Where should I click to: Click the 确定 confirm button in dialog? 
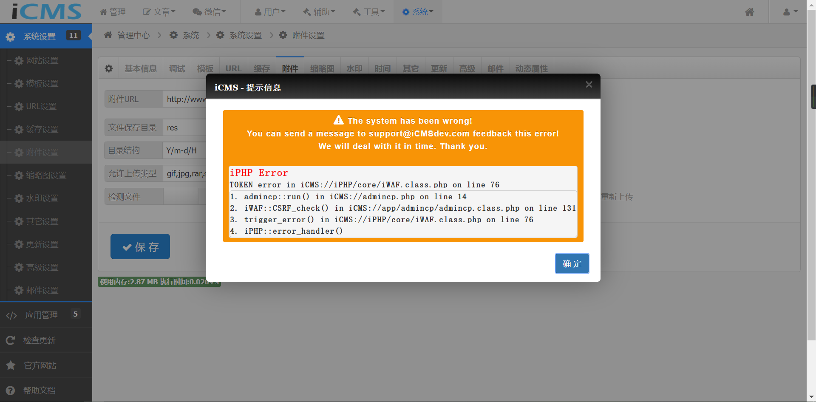[572, 263]
